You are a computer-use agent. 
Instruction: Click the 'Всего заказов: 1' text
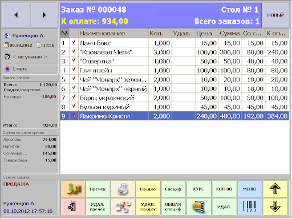click(x=227, y=21)
